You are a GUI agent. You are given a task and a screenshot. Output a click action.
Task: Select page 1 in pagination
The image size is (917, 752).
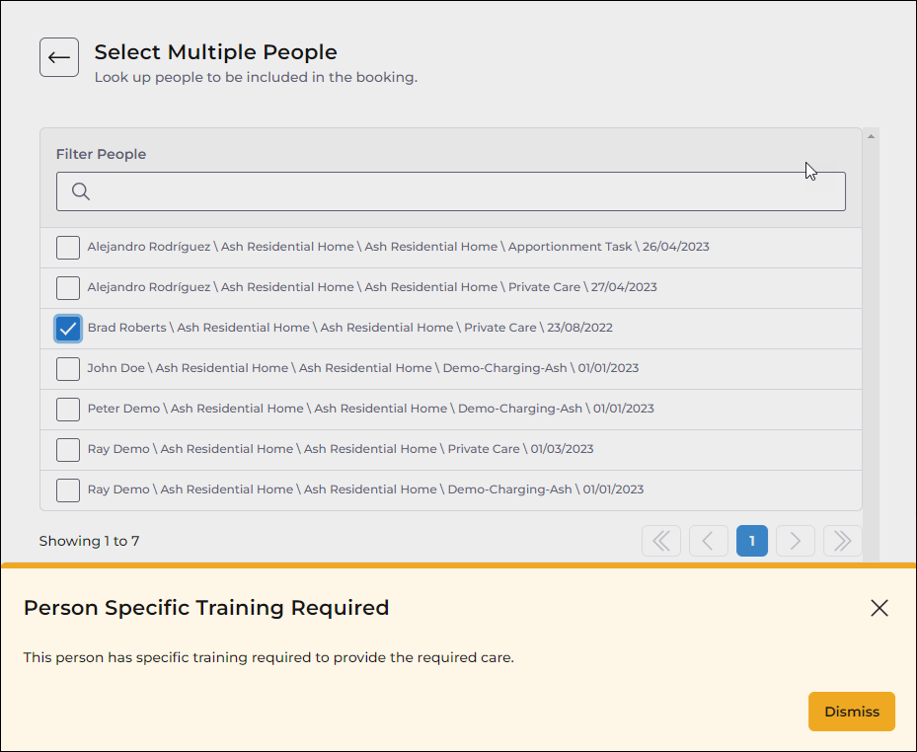[x=751, y=541]
